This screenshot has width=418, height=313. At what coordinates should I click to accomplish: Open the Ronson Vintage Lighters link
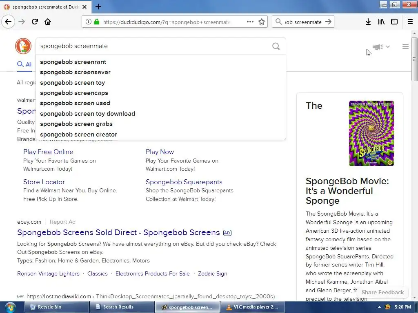click(x=48, y=273)
